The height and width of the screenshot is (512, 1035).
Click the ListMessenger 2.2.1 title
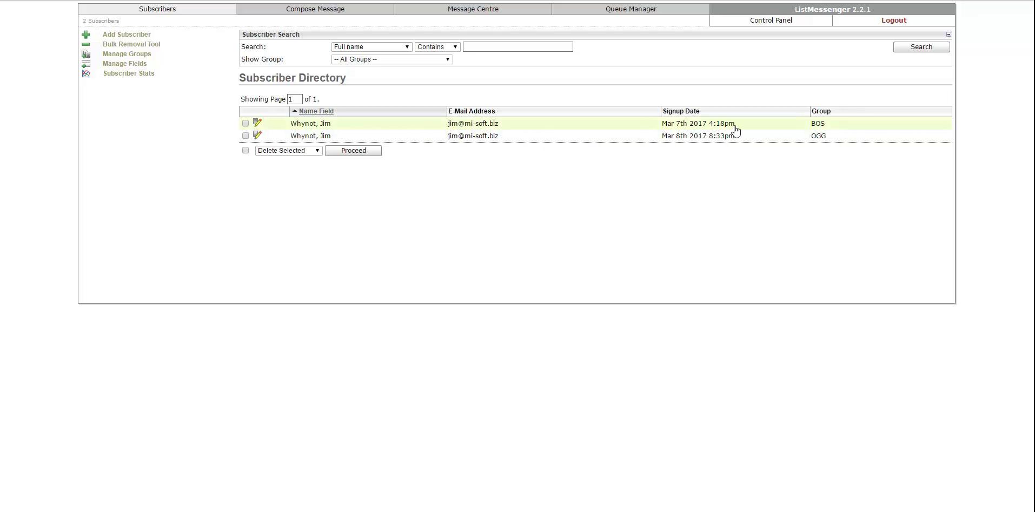833,9
